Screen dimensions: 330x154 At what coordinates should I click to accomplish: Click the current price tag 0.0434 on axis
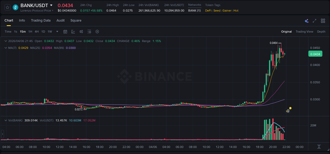(315, 54)
